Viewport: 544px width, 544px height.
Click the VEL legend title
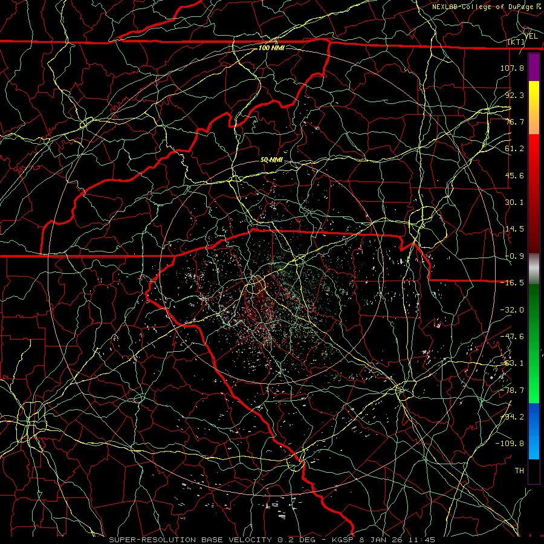pyautogui.click(x=531, y=36)
